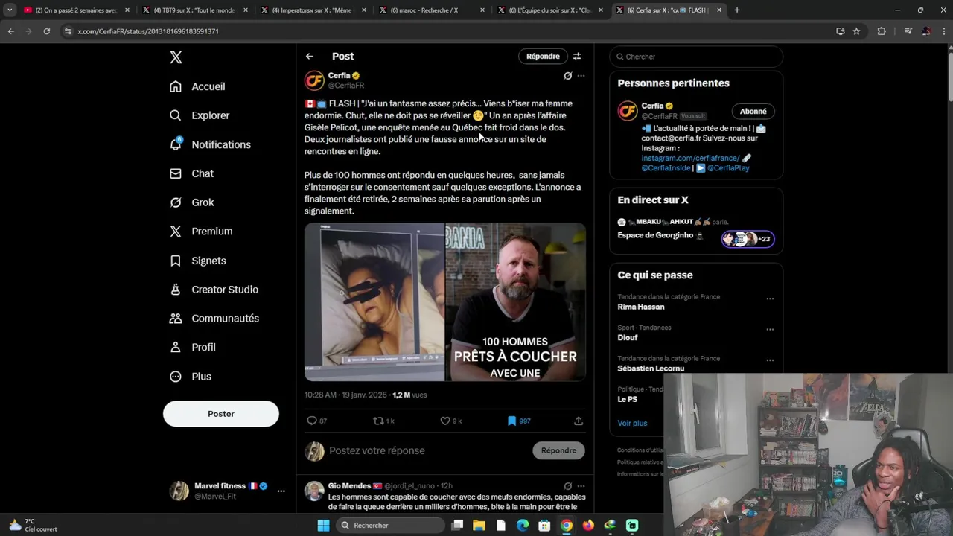Open Signets bookmarks page
953x536 pixels.
(197, 261)
